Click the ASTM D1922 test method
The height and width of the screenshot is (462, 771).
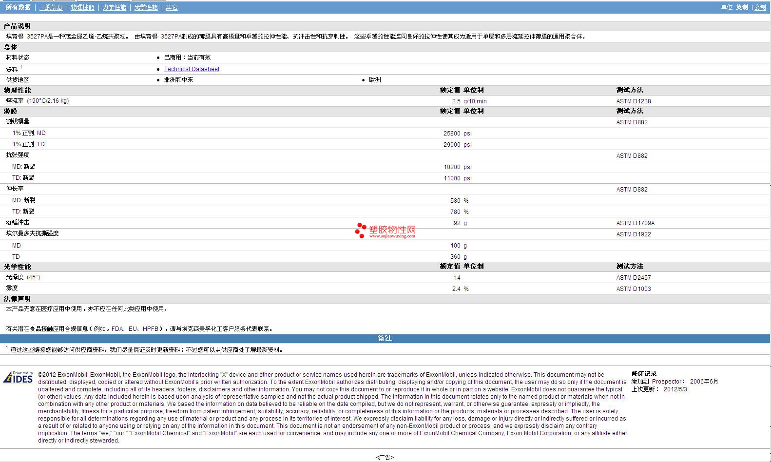point(634,234)
